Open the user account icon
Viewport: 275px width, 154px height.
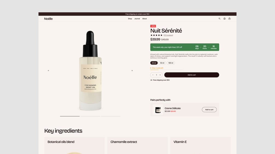[x=224, y=19]
